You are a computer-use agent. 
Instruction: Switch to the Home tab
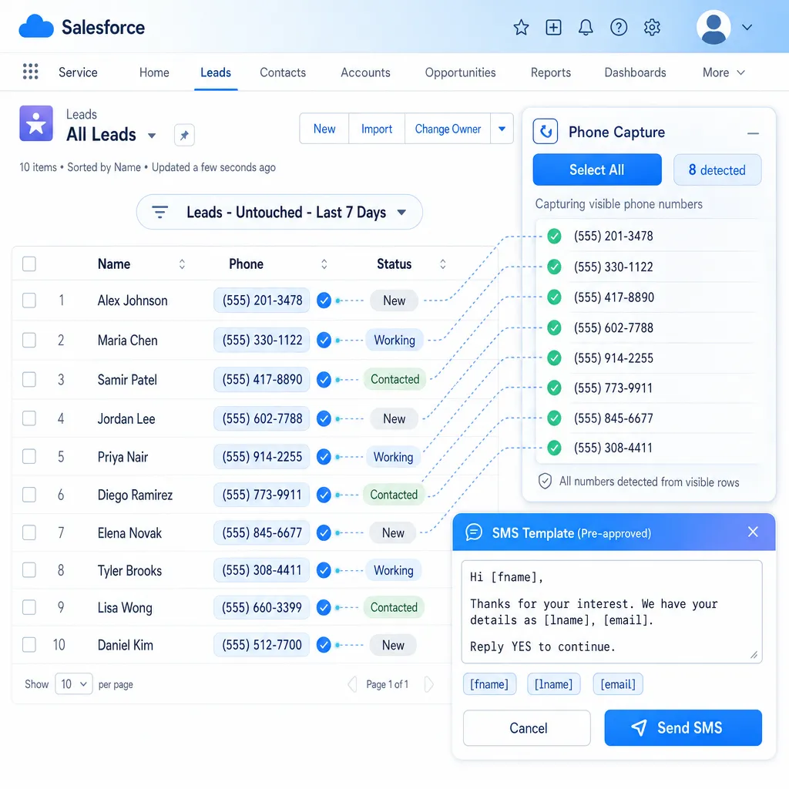point(154,72)
